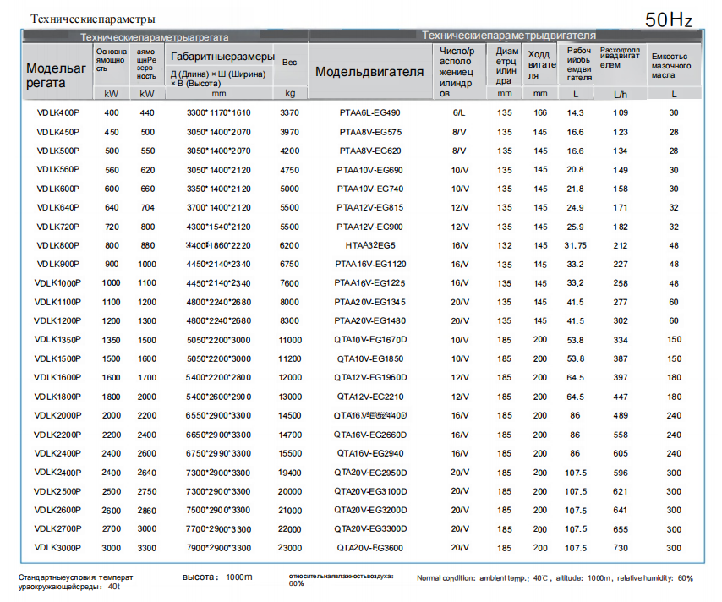
Task: Select engine PTAA20V-EG1480
Action: 369,320
